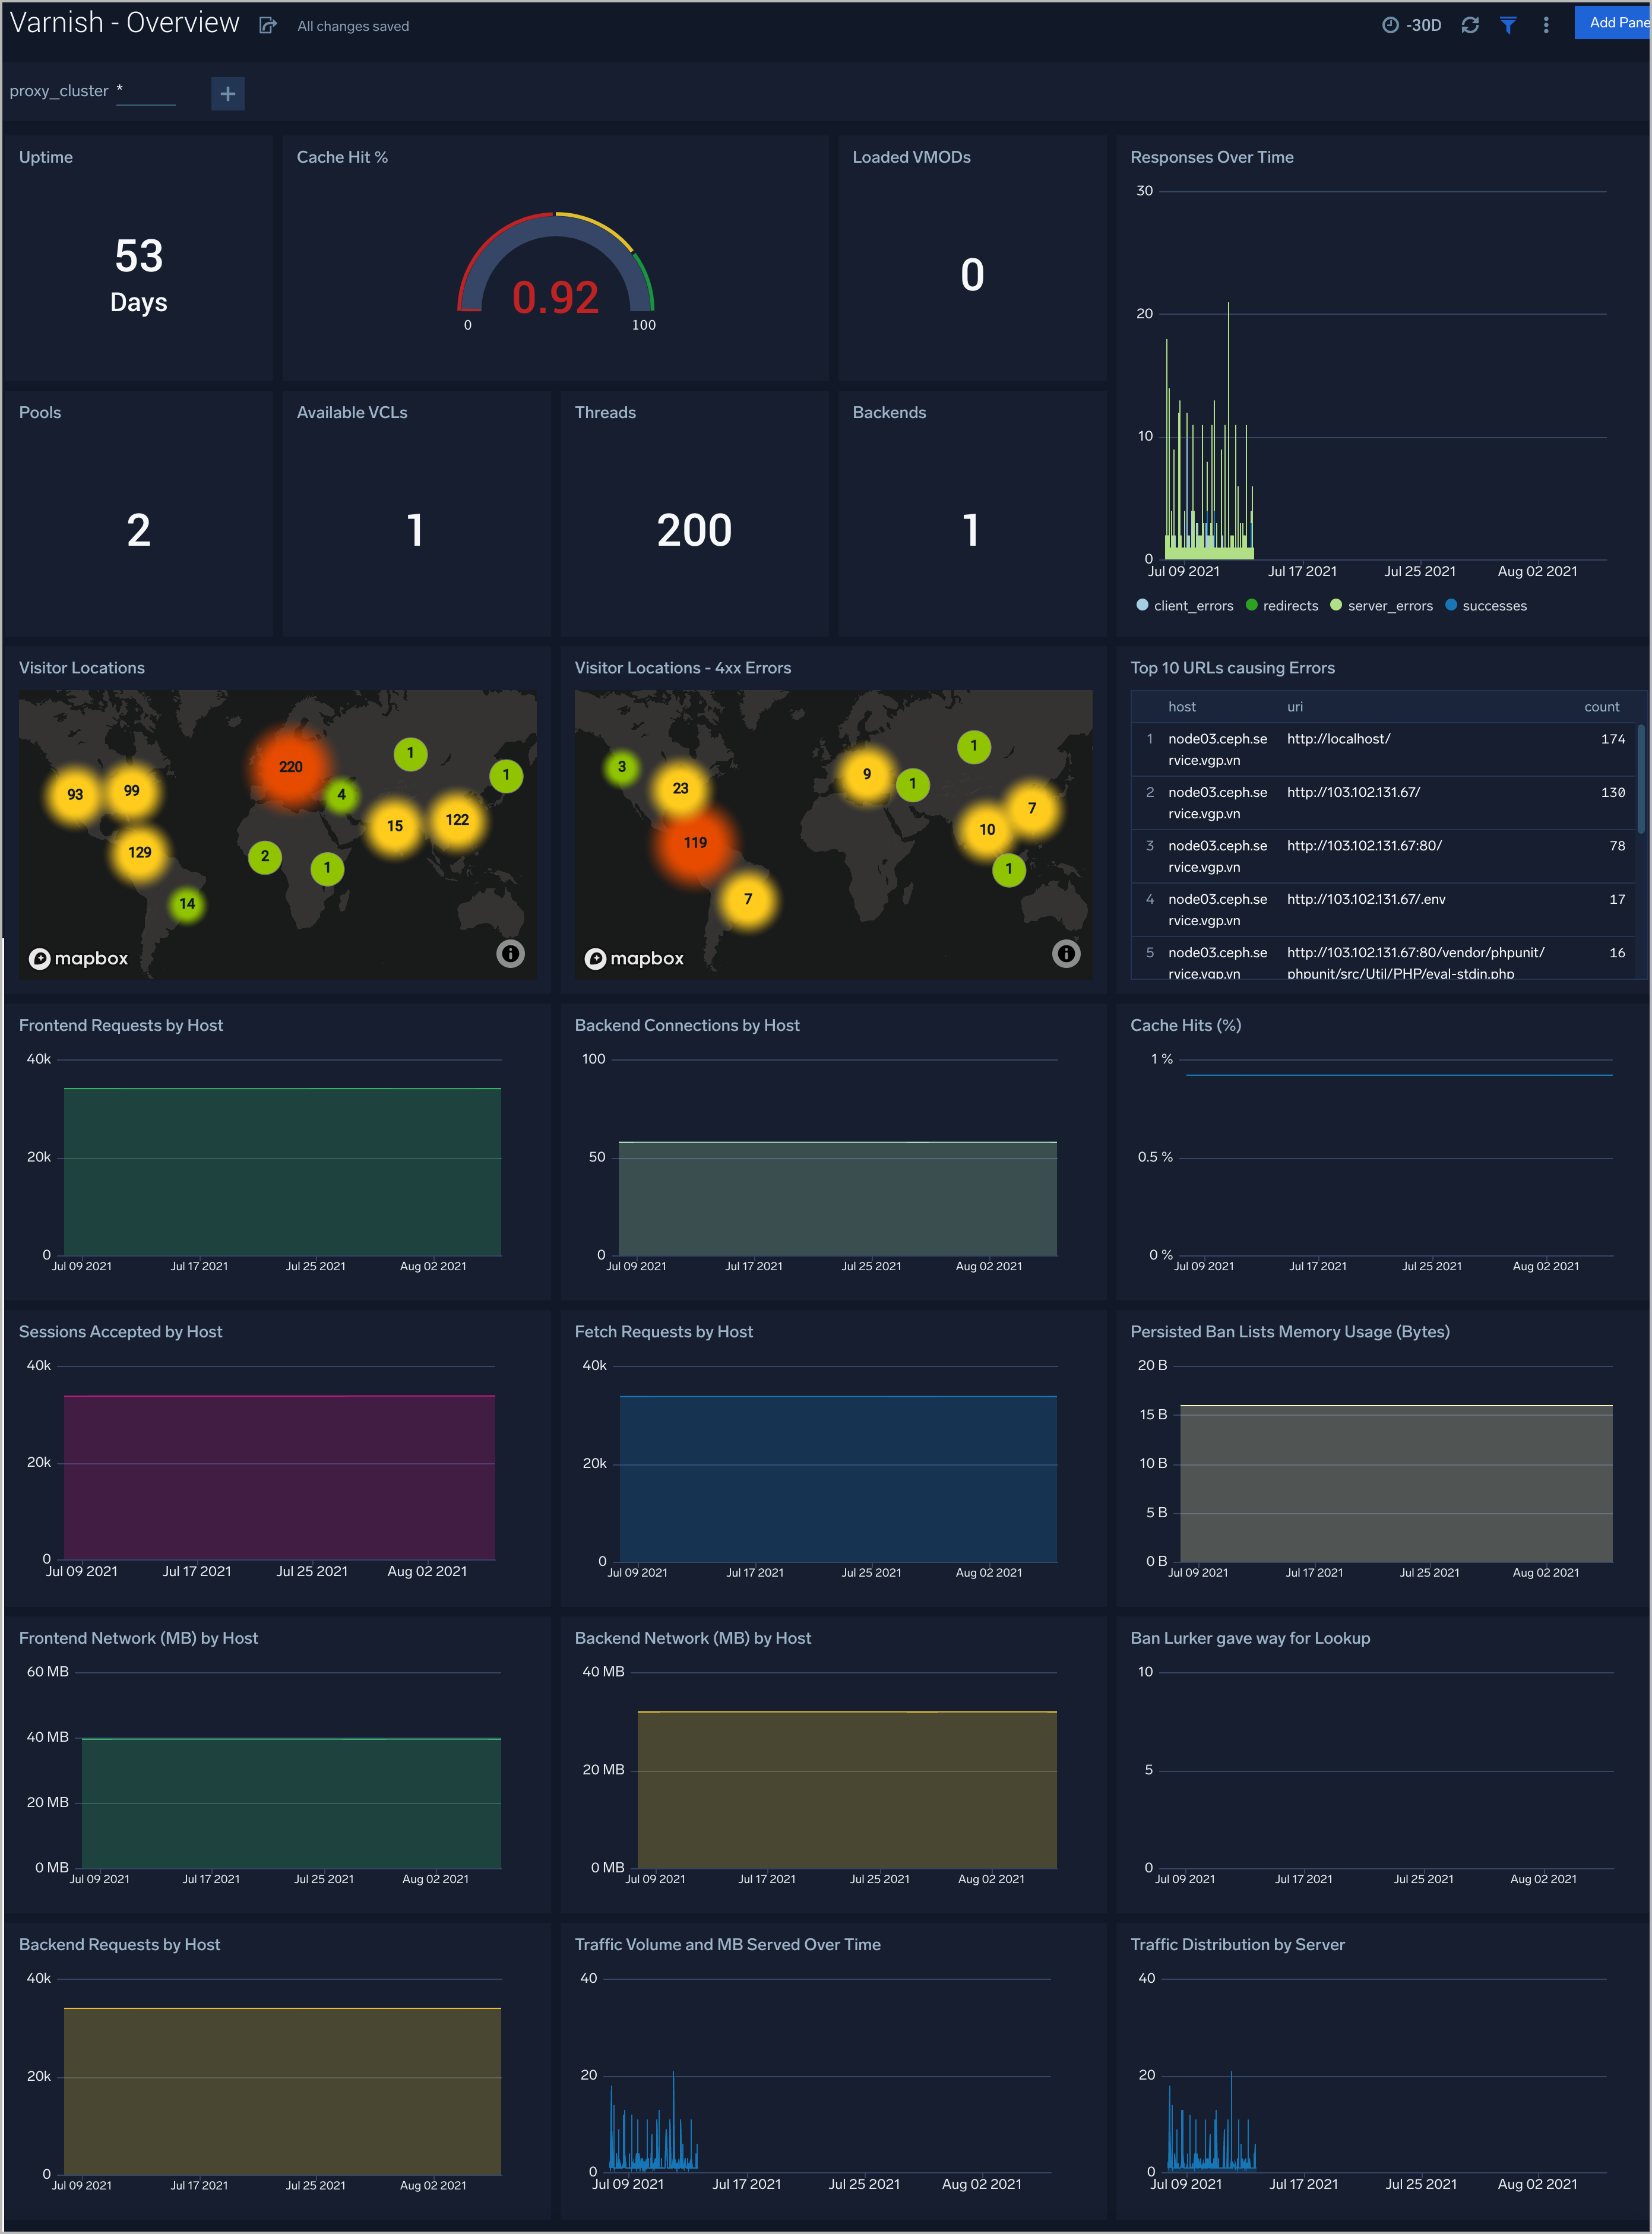The width and height of the screenshot is (1652, 2234).
Task: Open the proxy_cluster wildcard value selector
Action: coord(147,93)
